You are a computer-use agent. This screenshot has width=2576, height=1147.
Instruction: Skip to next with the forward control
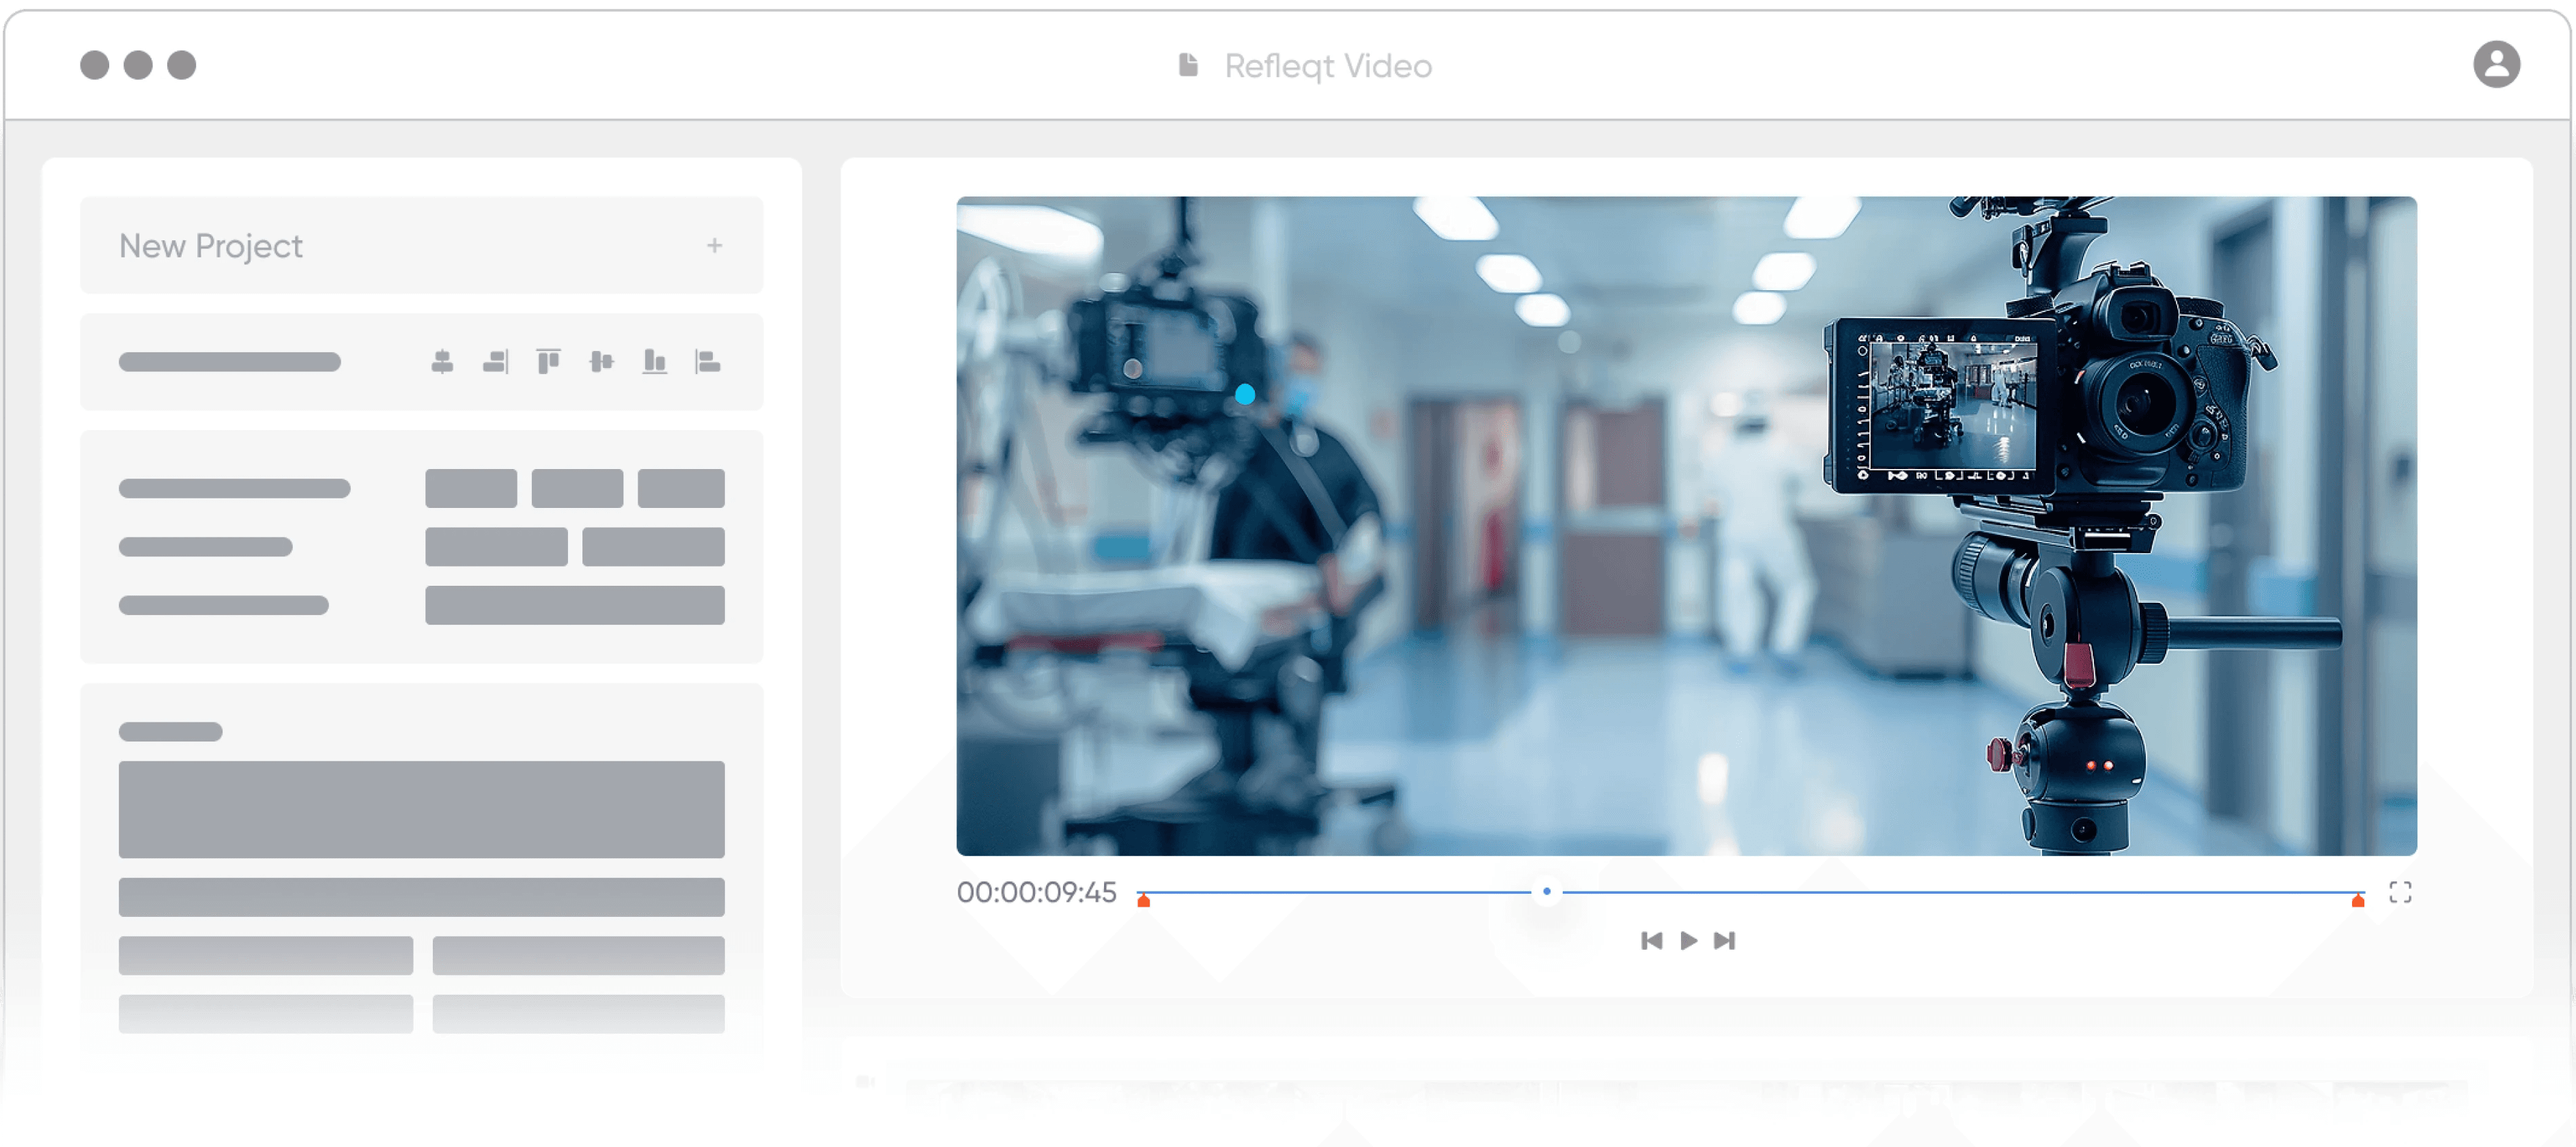1724,940
